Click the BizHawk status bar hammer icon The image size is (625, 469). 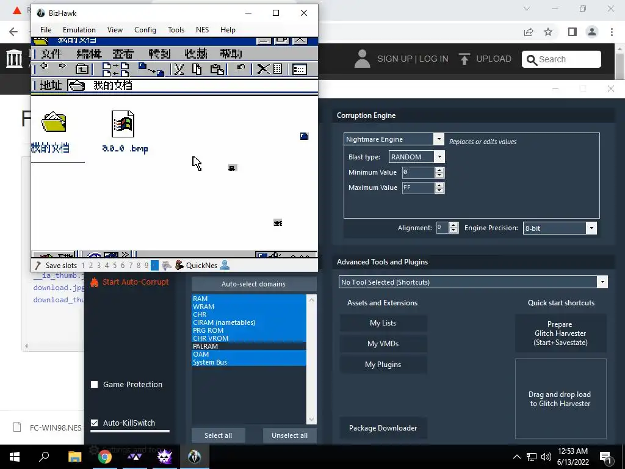(38, 266)
